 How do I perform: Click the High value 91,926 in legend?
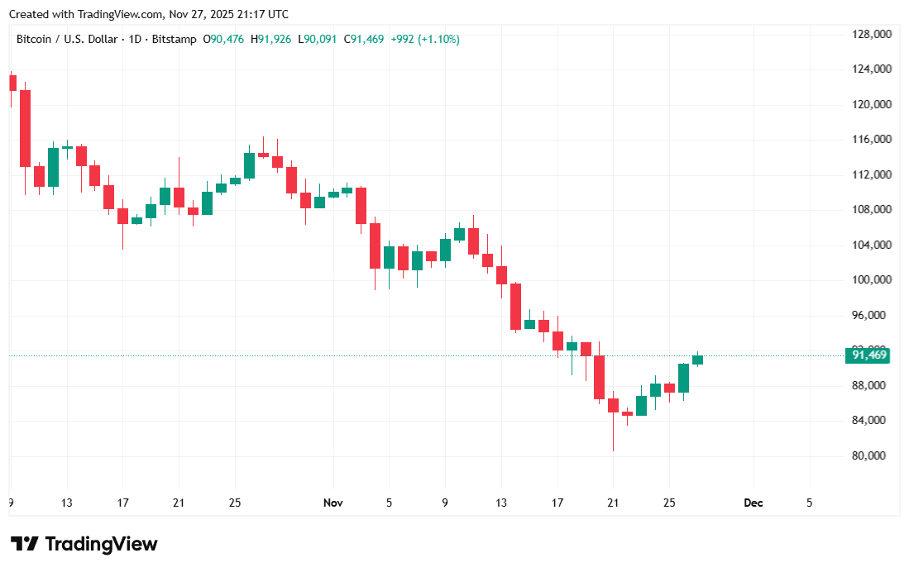[x=274, y=39]
